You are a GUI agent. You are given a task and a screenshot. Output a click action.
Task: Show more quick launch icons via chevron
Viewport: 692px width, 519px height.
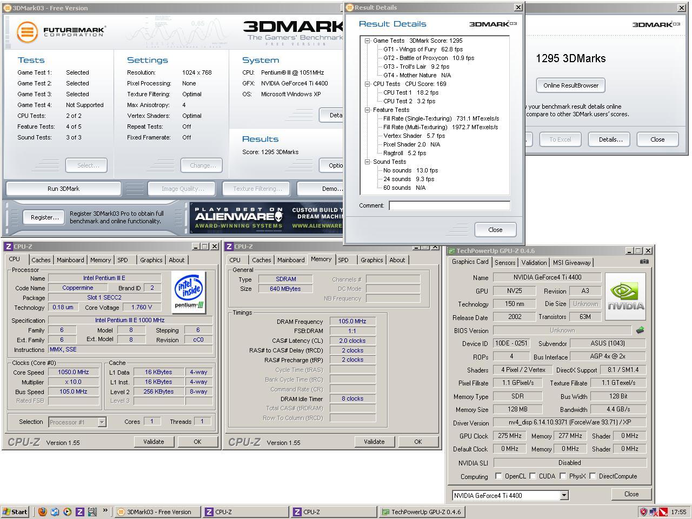(105, 510)
